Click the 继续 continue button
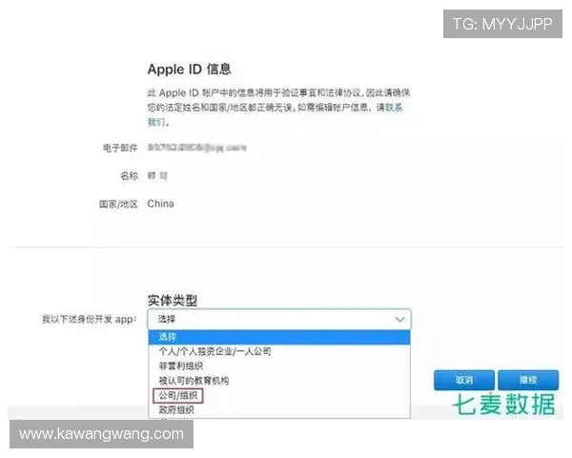Screen dimensions: 572x458 point(528,380)
